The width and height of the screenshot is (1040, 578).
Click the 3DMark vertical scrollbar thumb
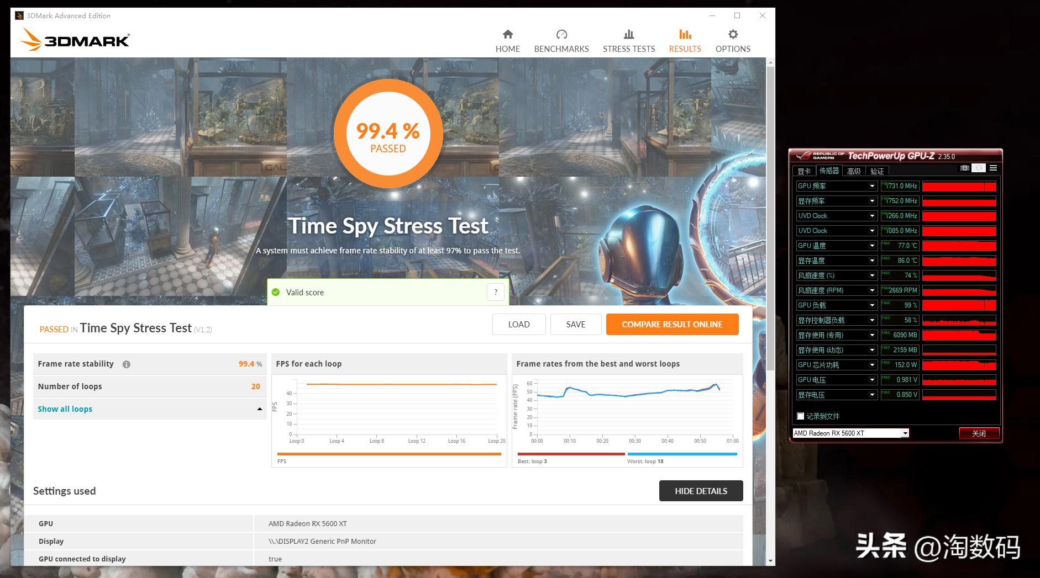770,218
